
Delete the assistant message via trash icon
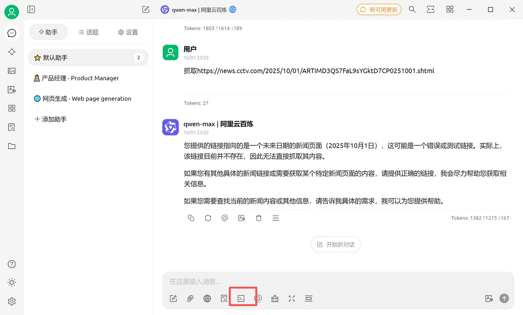click(x=259, y=218)
